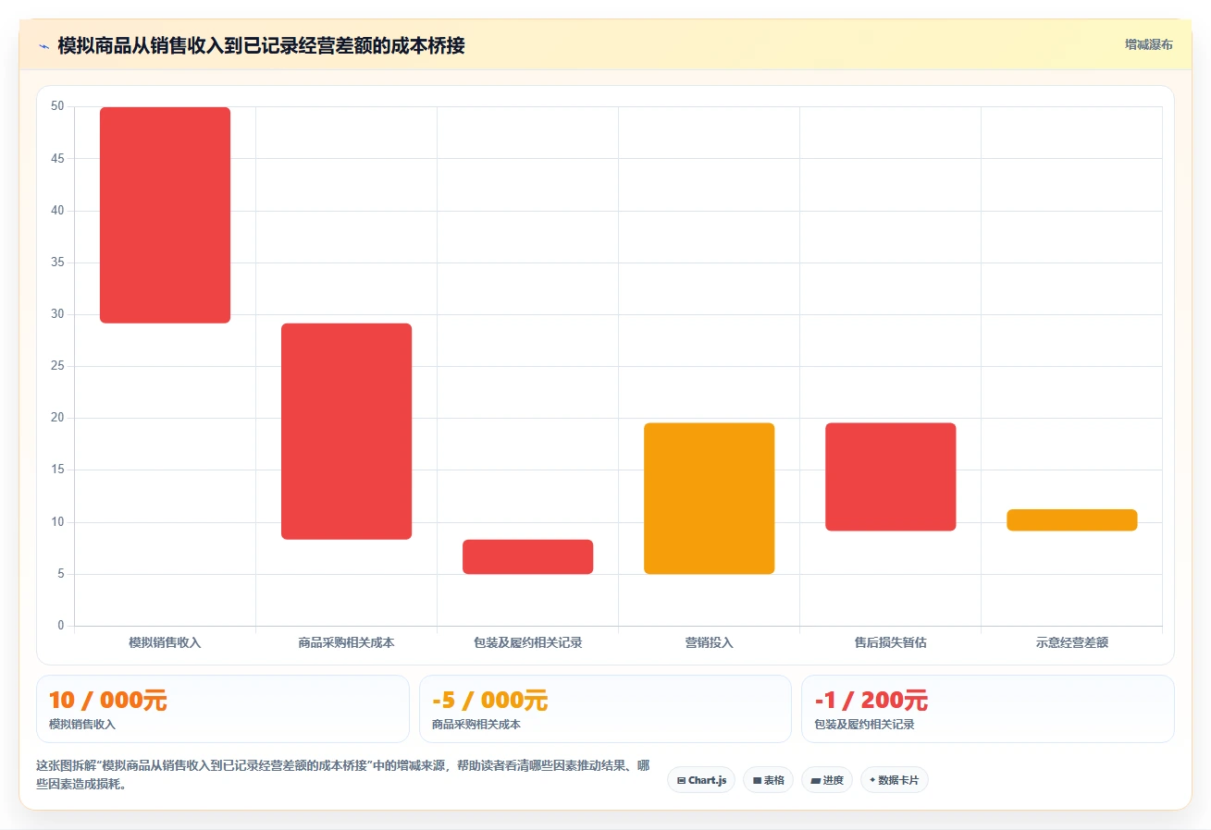The image size is (1211, 830).
Task: Click the thin orange 示意经营差额 bar
Action: click(x=1071, y=520)
